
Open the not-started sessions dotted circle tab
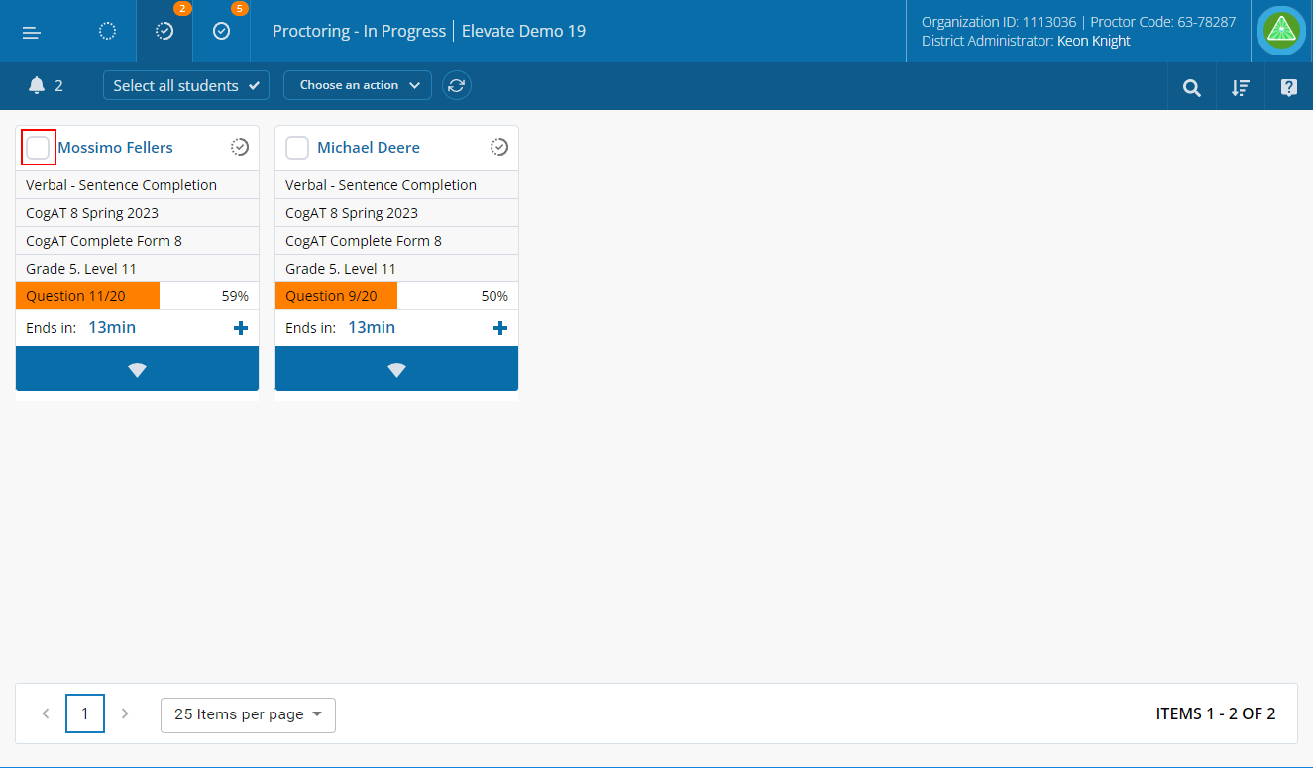point(108,31)
